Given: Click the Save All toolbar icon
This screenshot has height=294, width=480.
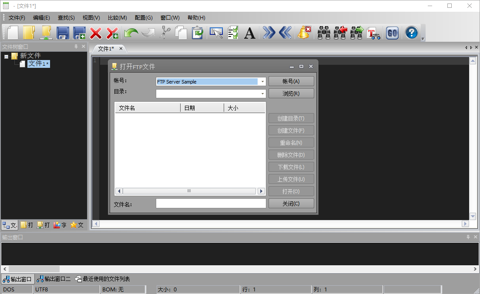Looking at the screenshot, I should (80, 33).
